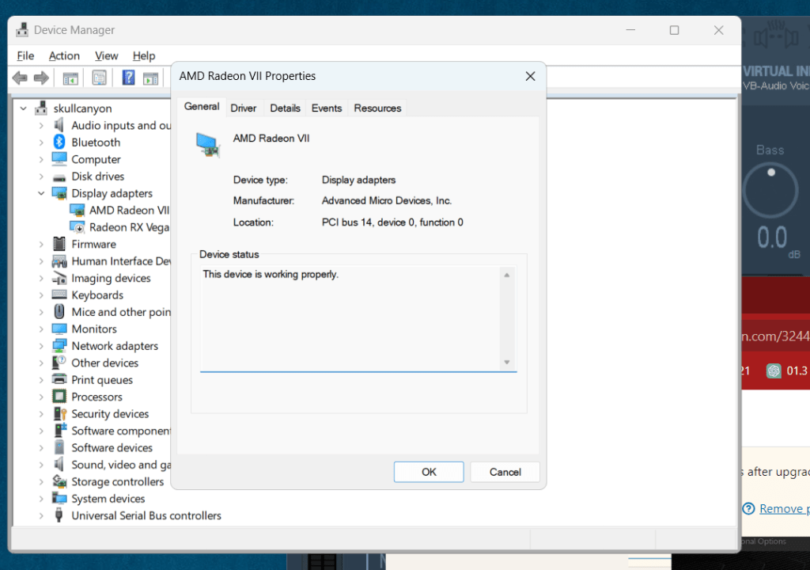Click the Forward arrow toolbar icon
This screenshot has height=570, width=810.
click(x=41, y=78)
